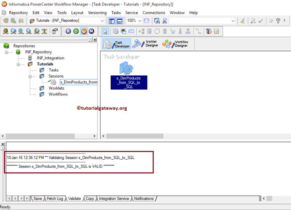291x210 pixels.
Task: Switch to the Integration Service output tab
Action: pos(114,199)
